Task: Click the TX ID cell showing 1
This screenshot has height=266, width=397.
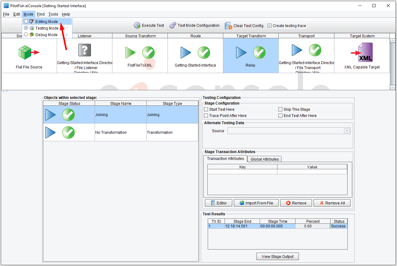Action: 216,226
